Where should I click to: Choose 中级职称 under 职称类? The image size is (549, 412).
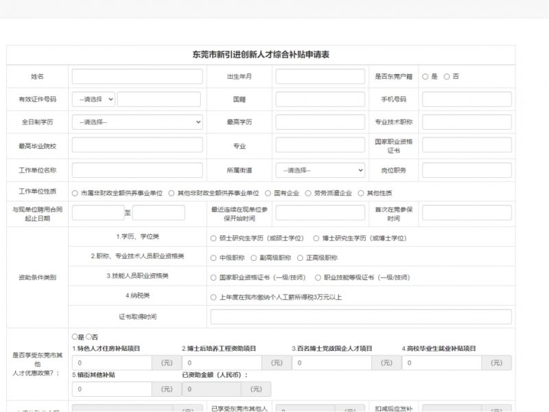click(213, 260)
